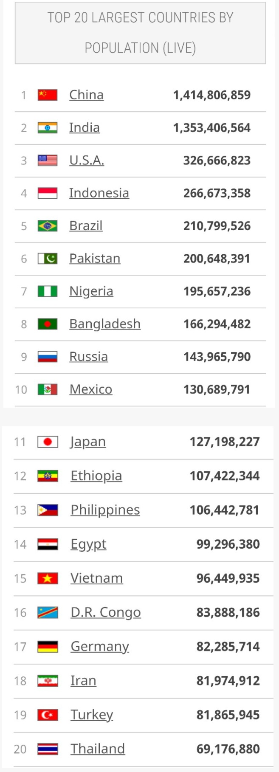The width and height of the screenshot is (279, 772).
Task: Open the Thailand country link
Action: click(98, 749)
